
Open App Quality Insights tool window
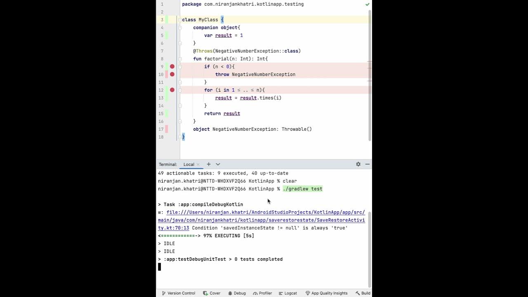click(x=326, y=293)
